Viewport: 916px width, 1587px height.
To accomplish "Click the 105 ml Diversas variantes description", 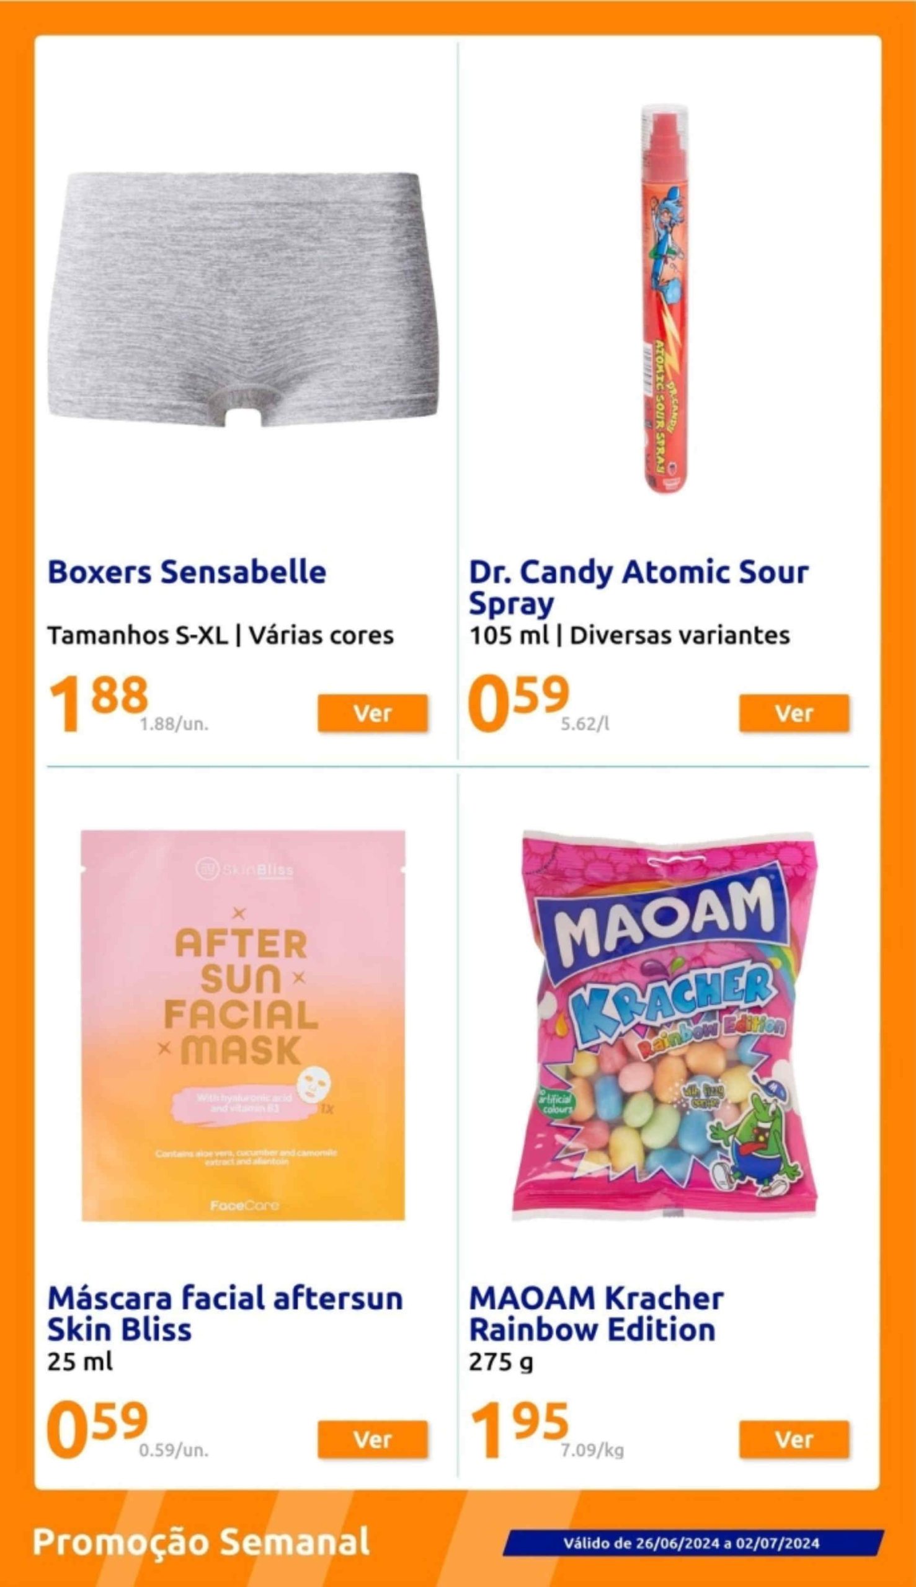I will (629, 635).
